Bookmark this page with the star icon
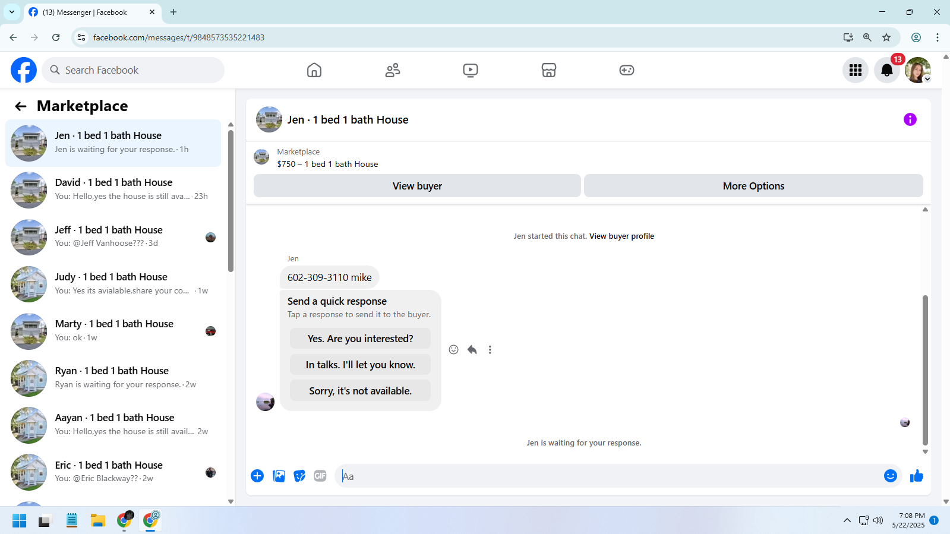Image resolution: width=950 pixels, height=534 pixels. tap(886, 37)
